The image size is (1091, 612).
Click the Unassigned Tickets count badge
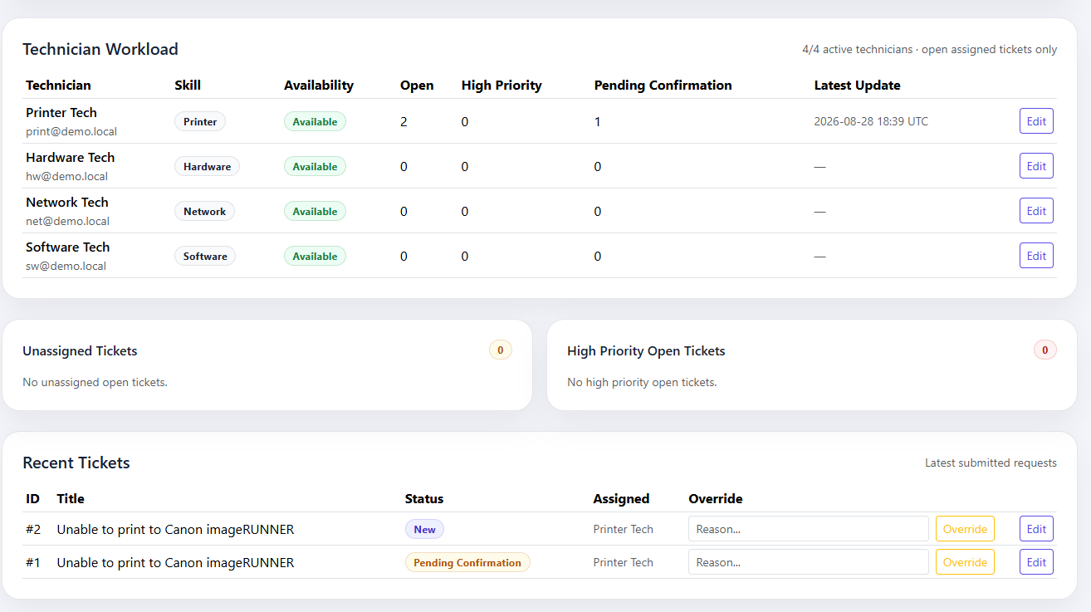501,350
